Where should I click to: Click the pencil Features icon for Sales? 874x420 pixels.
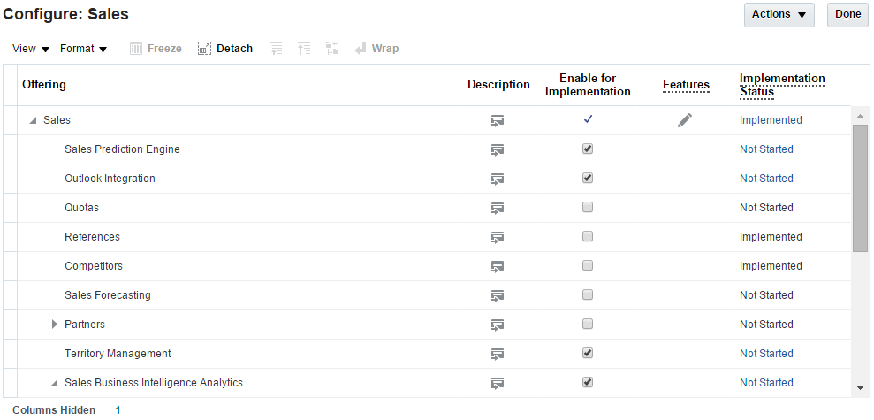tap(685, 120)
